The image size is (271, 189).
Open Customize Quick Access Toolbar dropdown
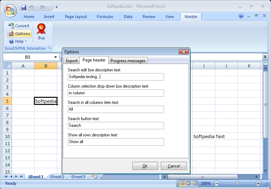tap(56, 7)
